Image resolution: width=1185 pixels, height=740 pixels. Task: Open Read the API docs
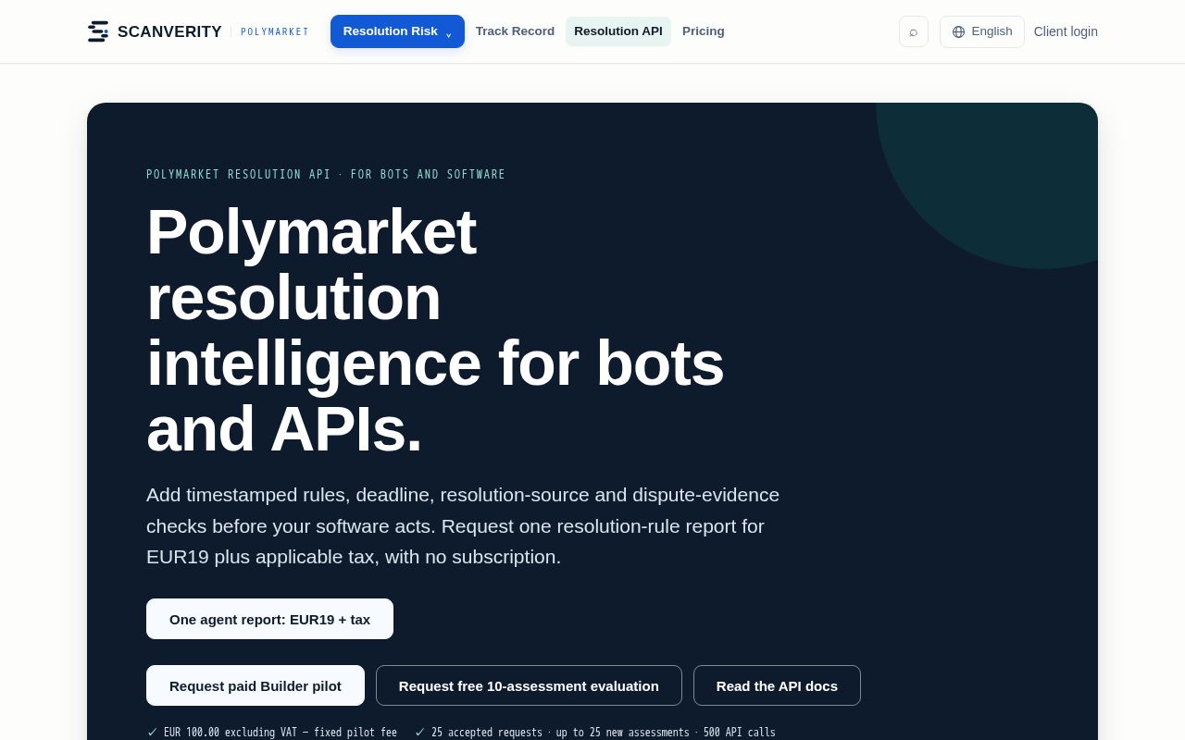point(777,685)
